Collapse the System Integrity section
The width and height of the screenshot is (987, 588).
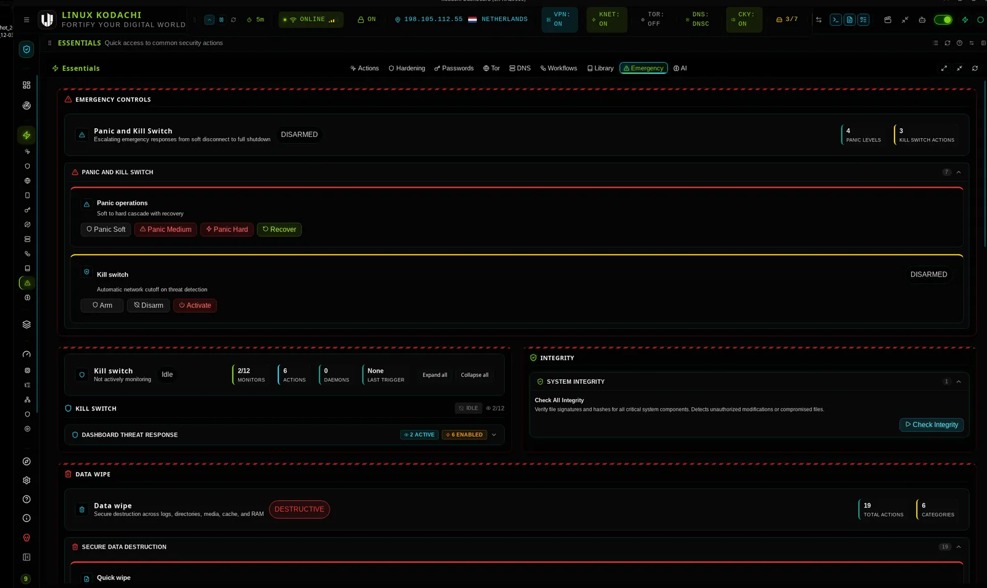click(x=959, y=382)
